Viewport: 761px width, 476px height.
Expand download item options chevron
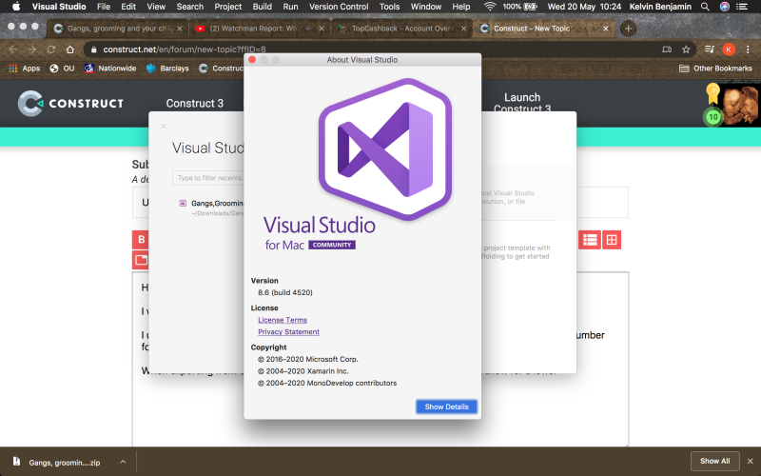click(123, 462)
